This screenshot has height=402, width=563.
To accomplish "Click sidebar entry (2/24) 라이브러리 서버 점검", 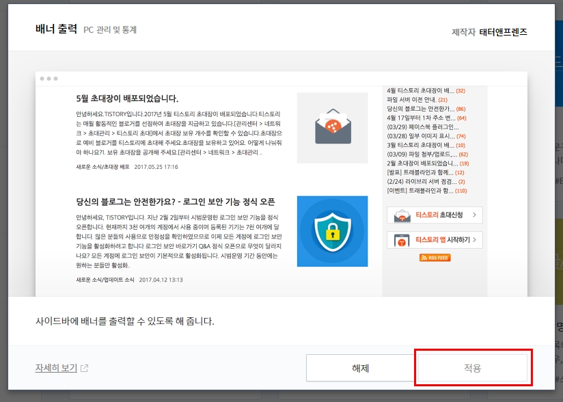I will (422, 182).
